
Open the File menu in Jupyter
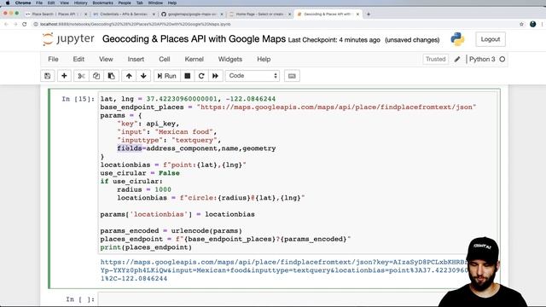53,59
